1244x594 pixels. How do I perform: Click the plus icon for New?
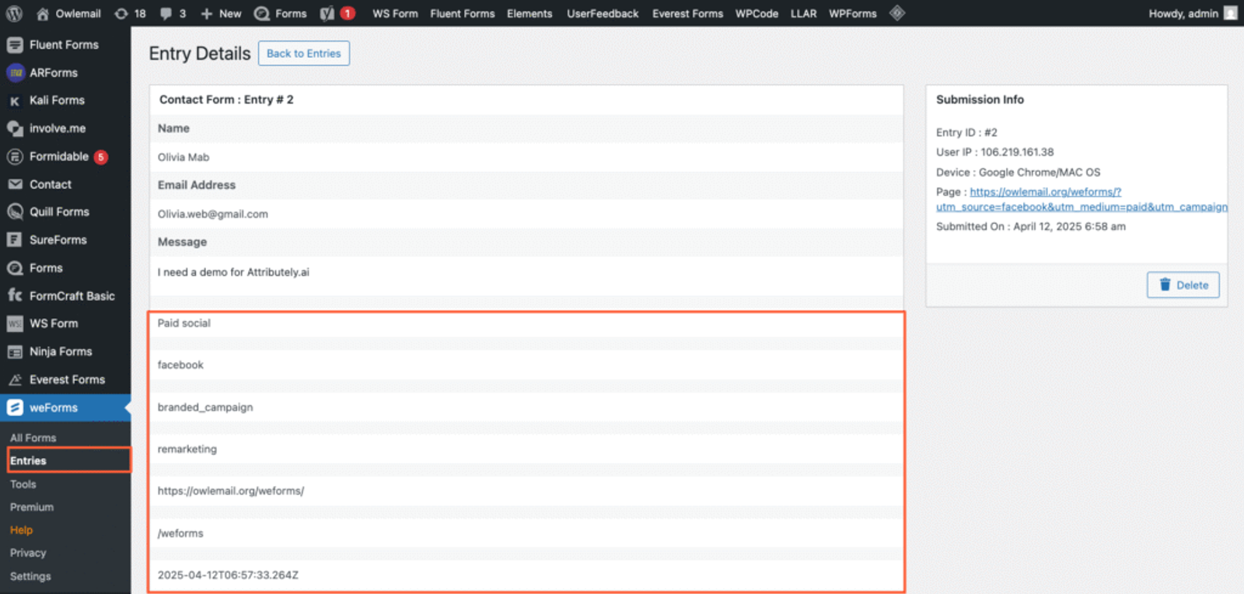[206, 13]
